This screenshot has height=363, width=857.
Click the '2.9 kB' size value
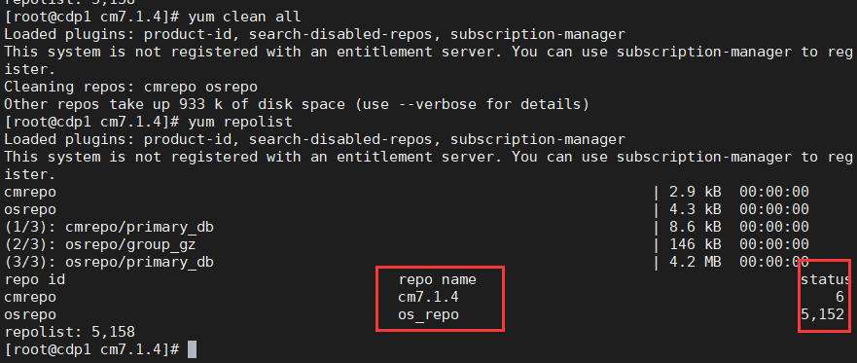tap(696, 192)
